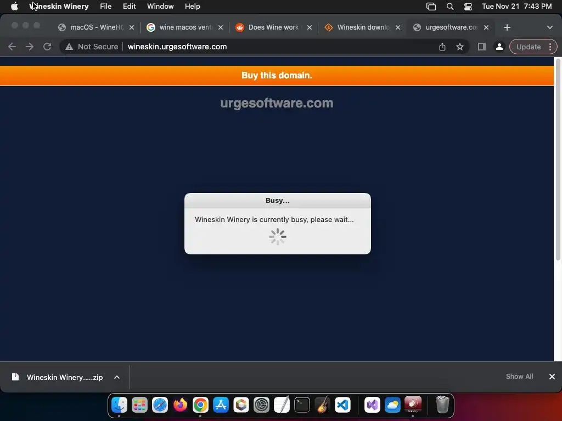
Task: Open the Trash from the dock
Action: pyautogui.click(x=442, y=405)
